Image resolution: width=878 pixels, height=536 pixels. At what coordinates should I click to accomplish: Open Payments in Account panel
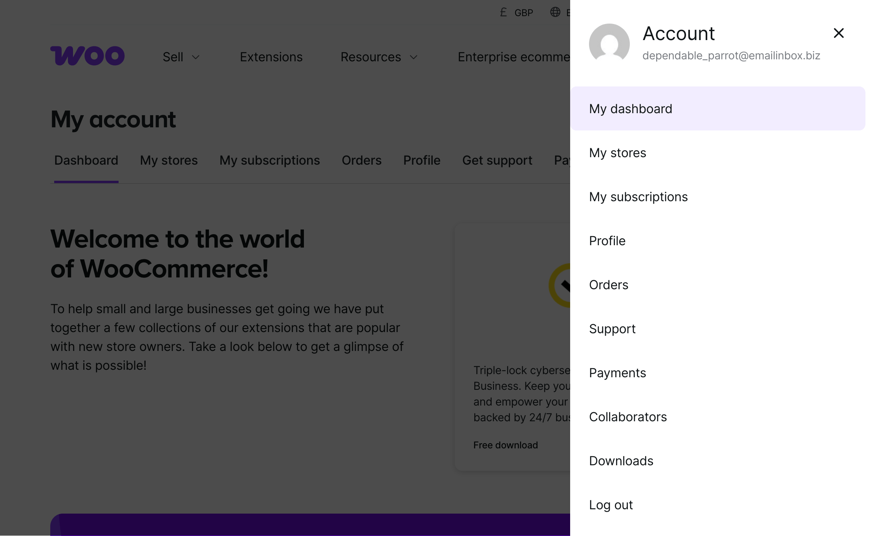pos(617,373)
